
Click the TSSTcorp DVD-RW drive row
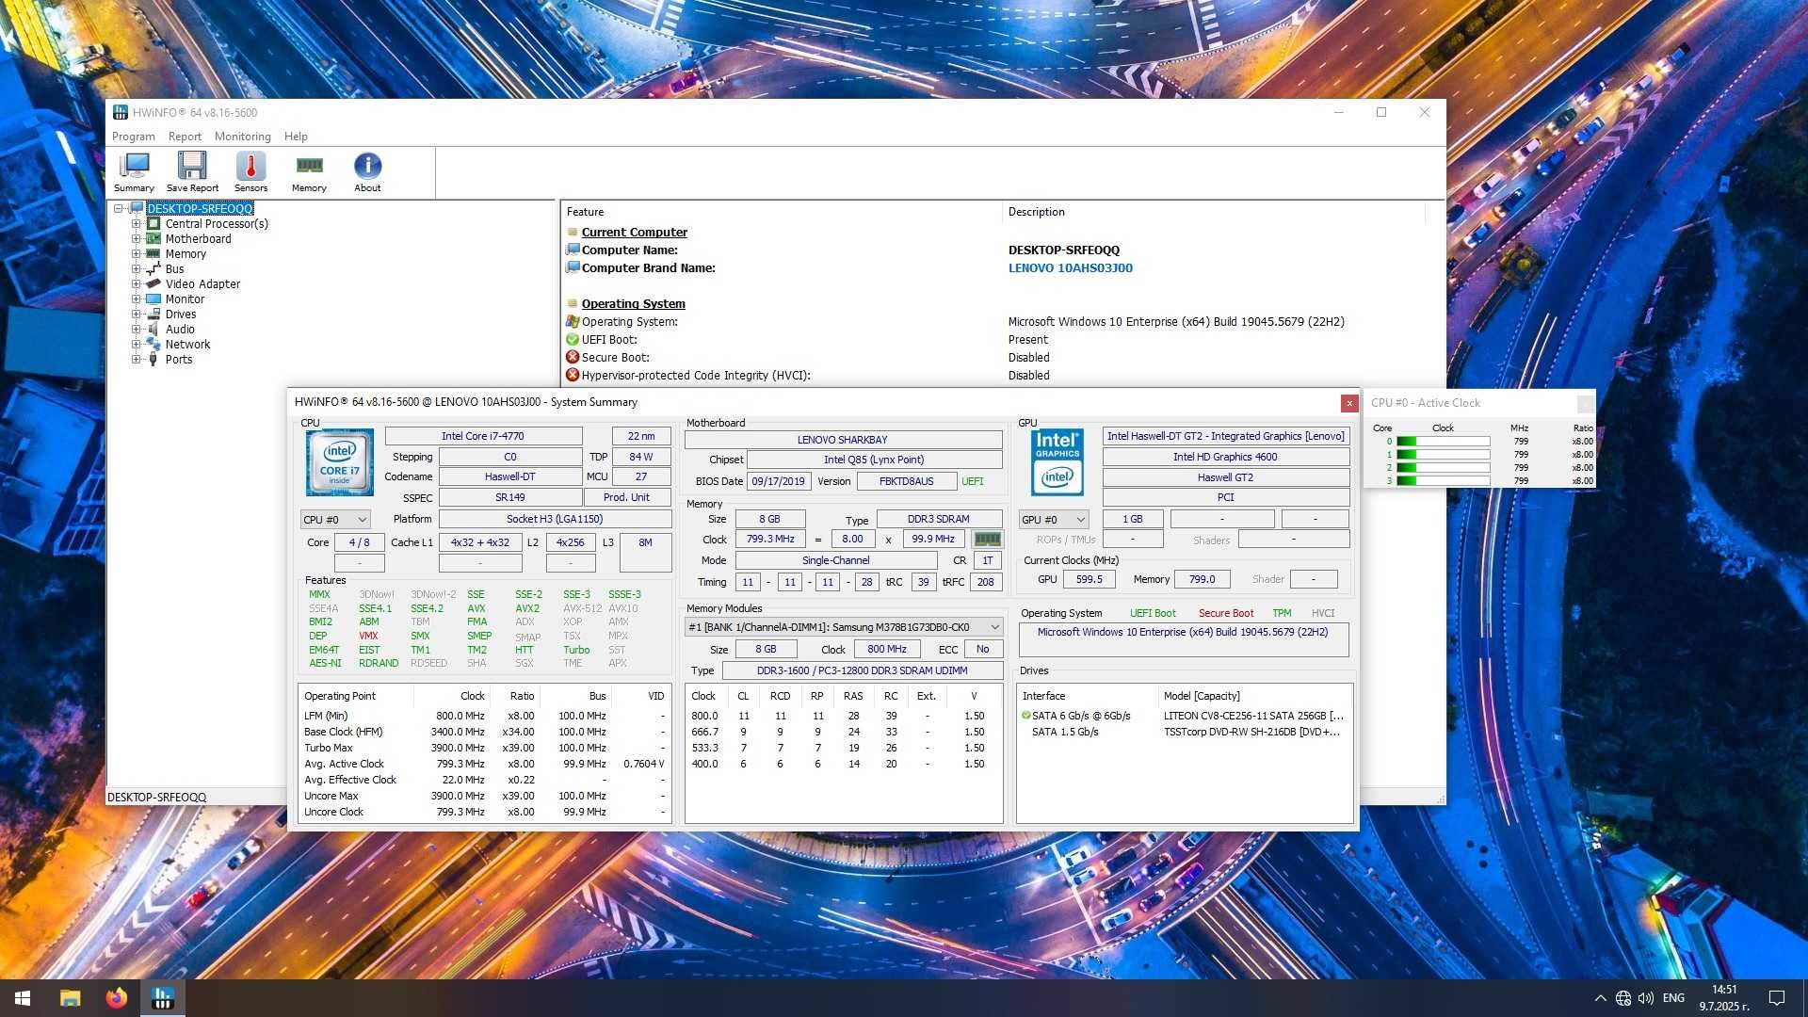click(x=1185, y=732)
